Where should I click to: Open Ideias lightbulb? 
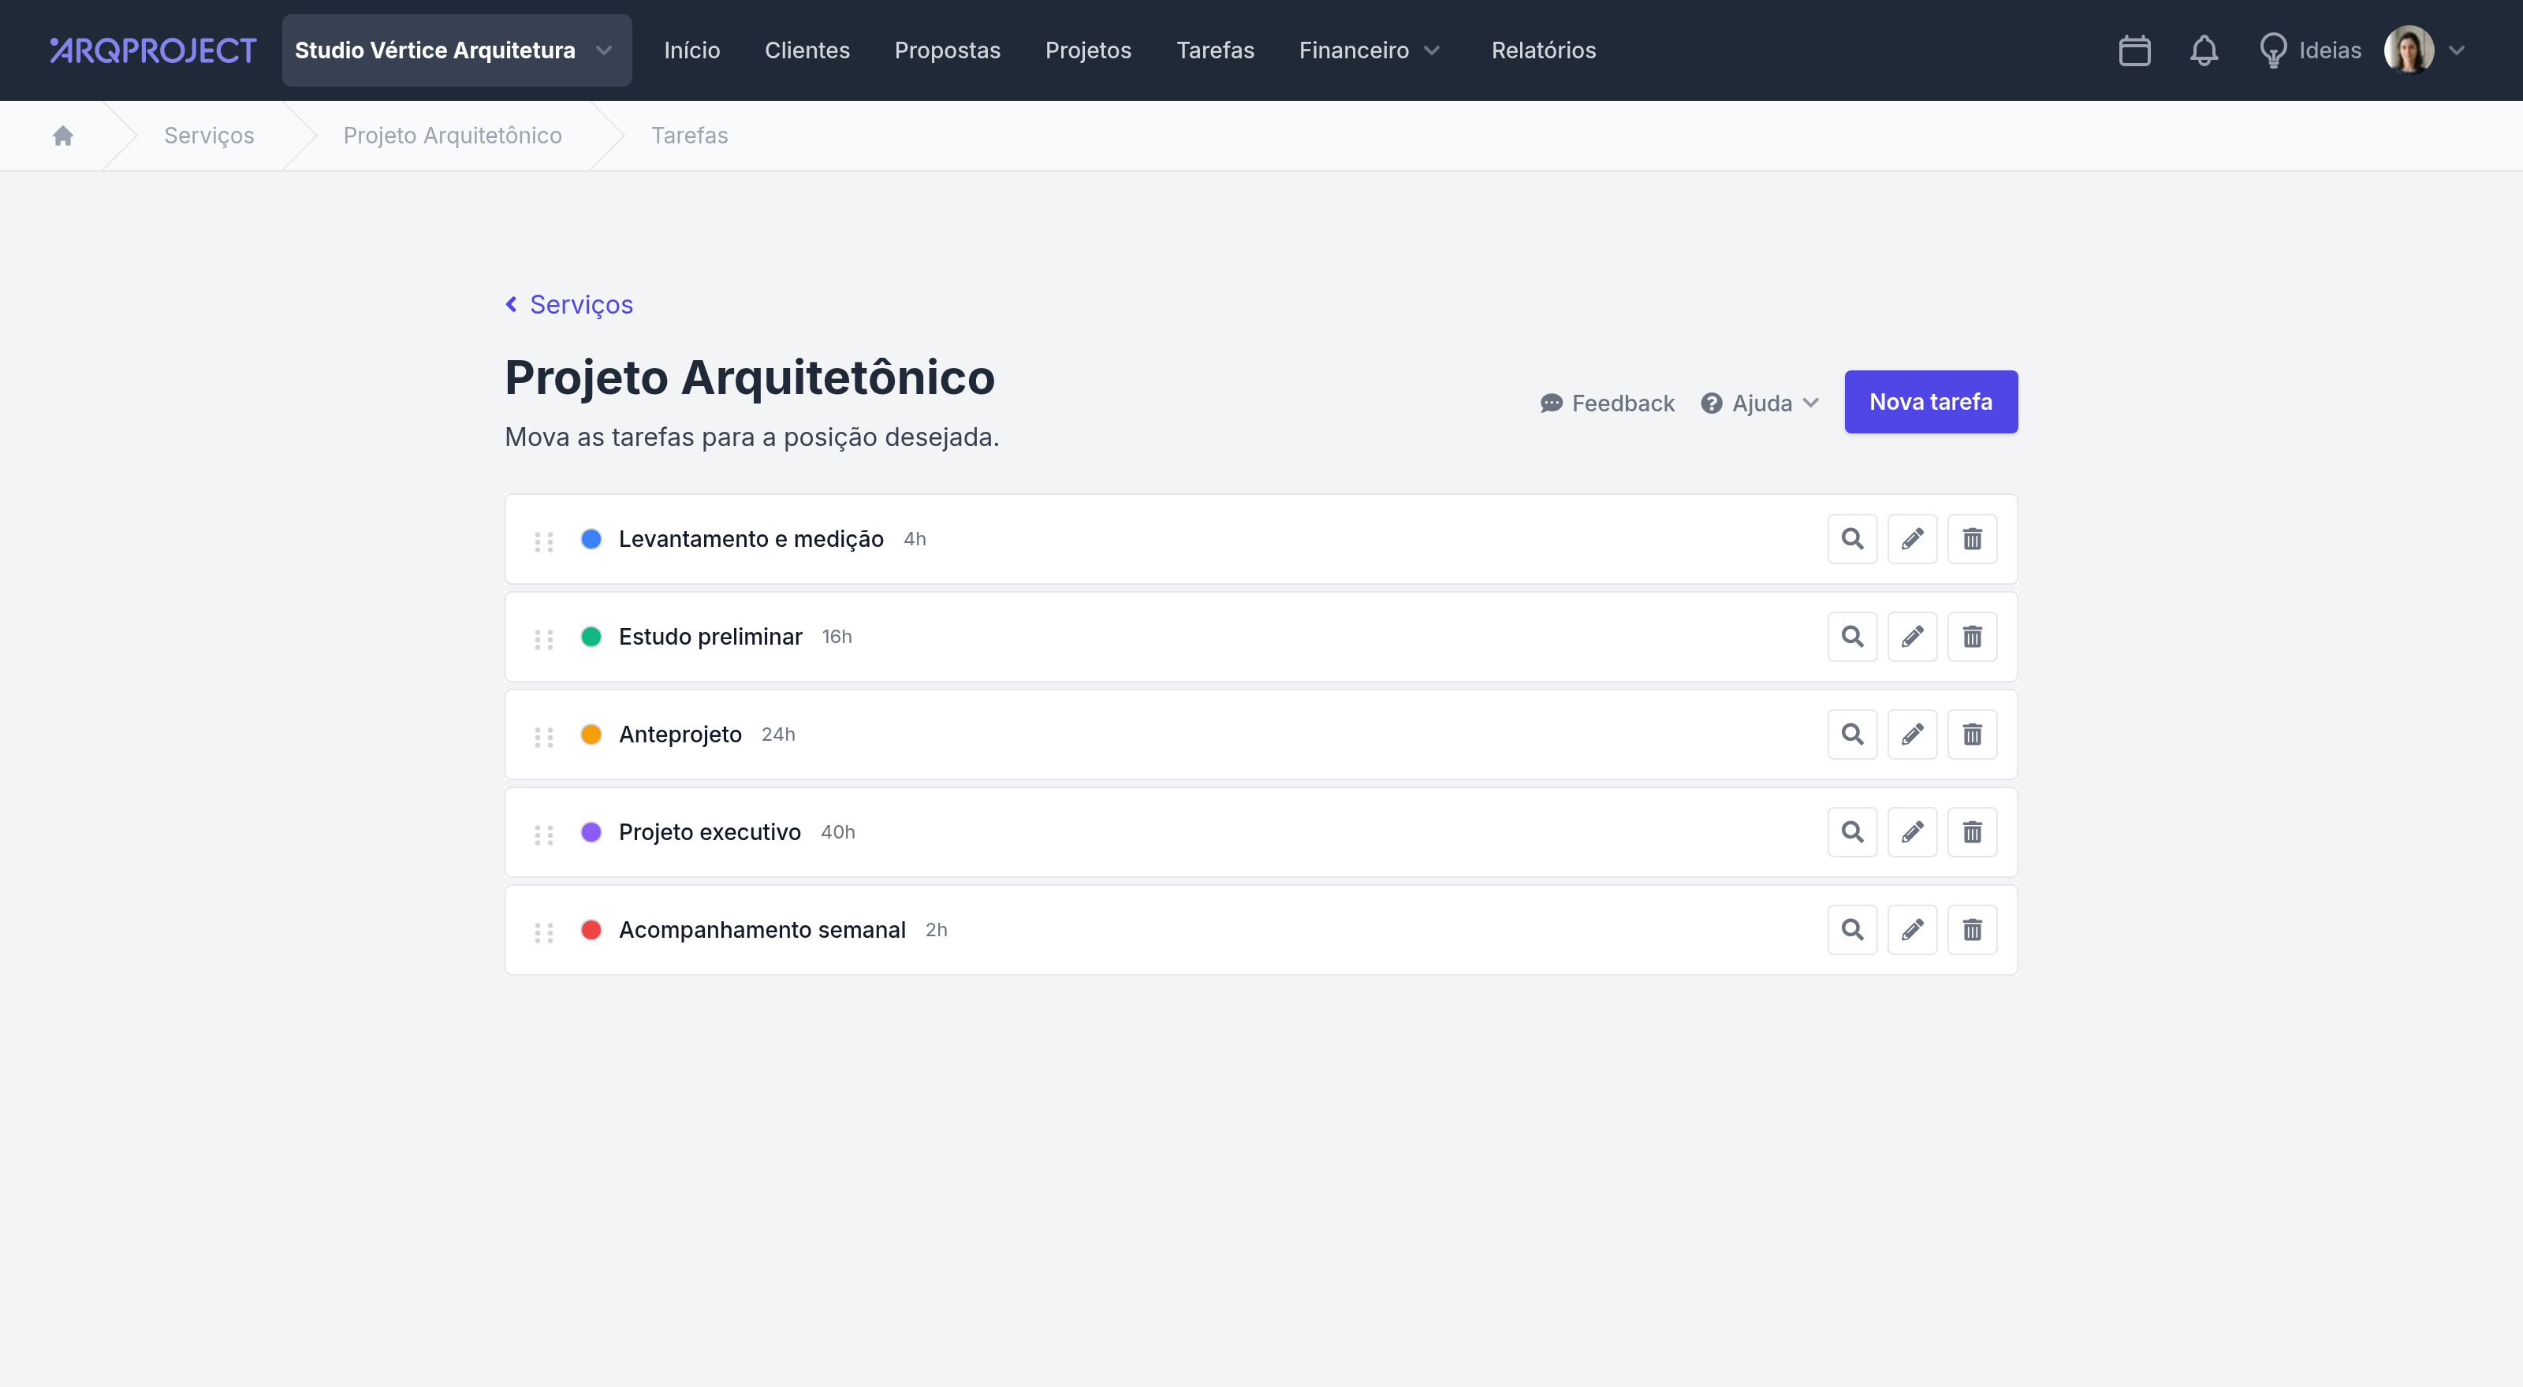[x=2310, y=50]
